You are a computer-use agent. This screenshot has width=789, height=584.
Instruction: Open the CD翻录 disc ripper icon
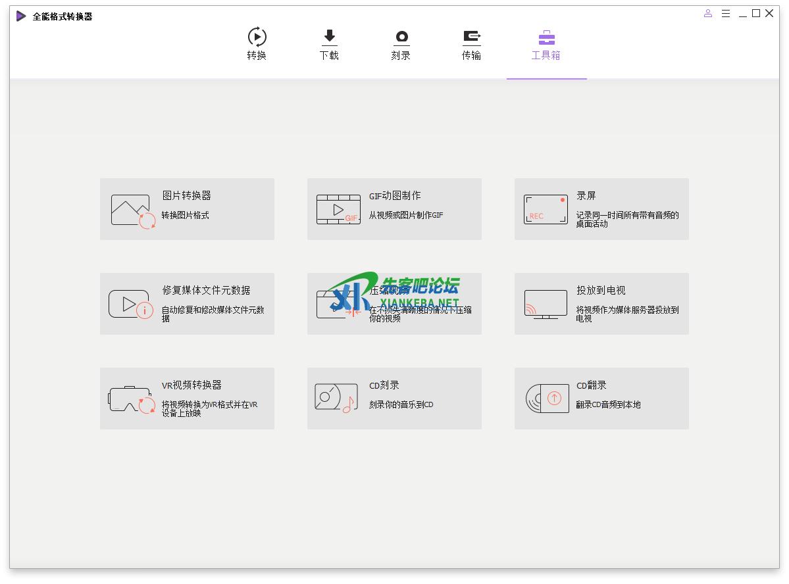point(547,399)
